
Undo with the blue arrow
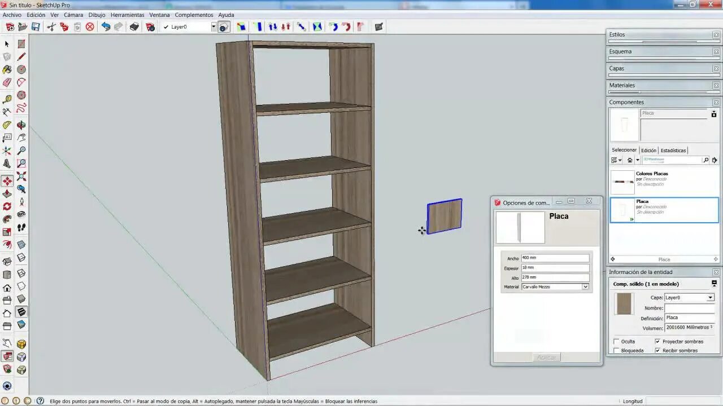(x=106, y=27)
